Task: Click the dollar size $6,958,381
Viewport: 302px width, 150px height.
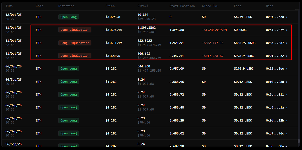Action: (x=146, y=32)
